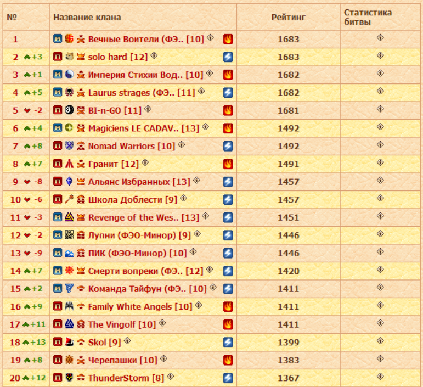
Task: Click the Статистика битвы column header
Action: [368, 18]
